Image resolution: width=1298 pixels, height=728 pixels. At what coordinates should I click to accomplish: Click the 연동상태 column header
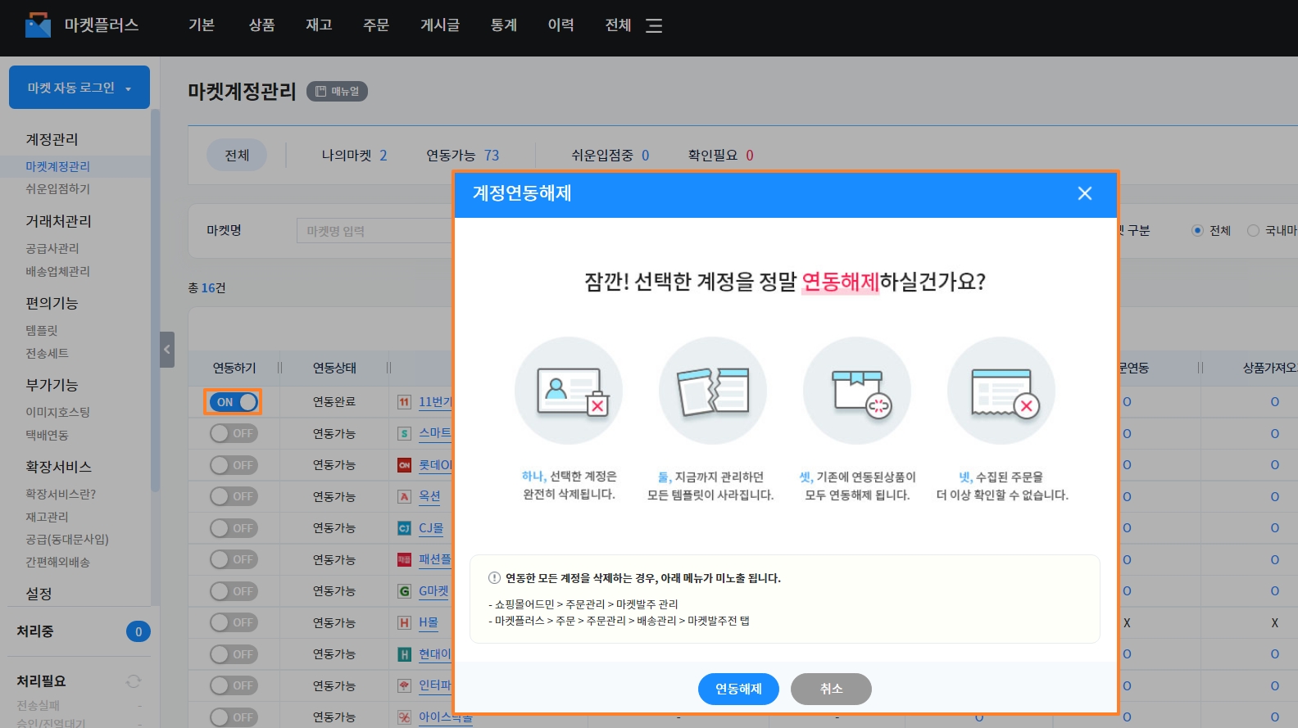pyautogui.click(x=334, y=369)
